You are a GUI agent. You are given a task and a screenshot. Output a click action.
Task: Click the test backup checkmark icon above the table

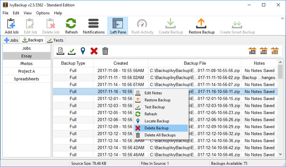(x=72, y=51)
